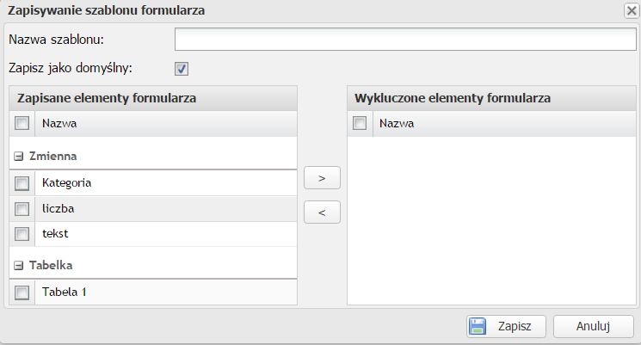Screen dimensions: 641x345
Task: Collapse the Zmienna group
Action: 18,157
